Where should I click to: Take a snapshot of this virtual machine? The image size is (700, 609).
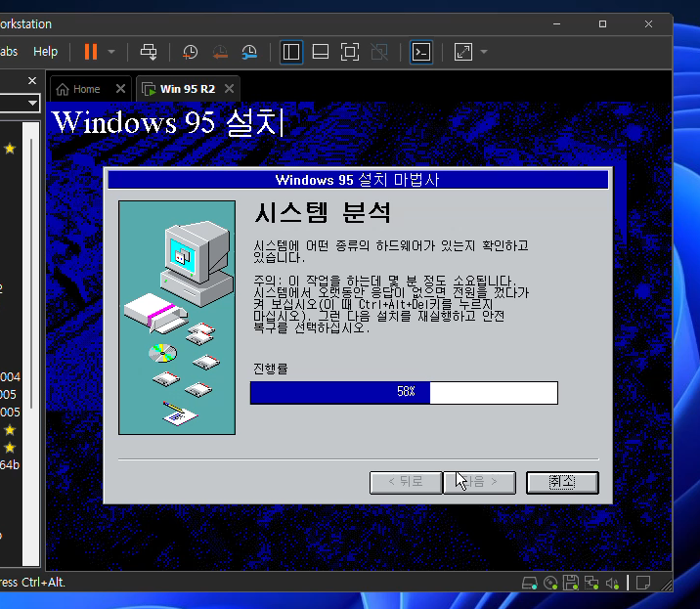pos(191,52)
